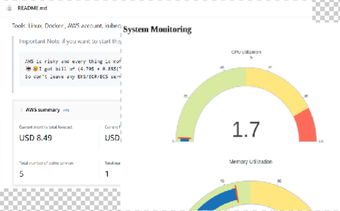This screenshot has height=211, width=340.
Task: Open the Info link beside AWS summary
Action: (66, 110)
